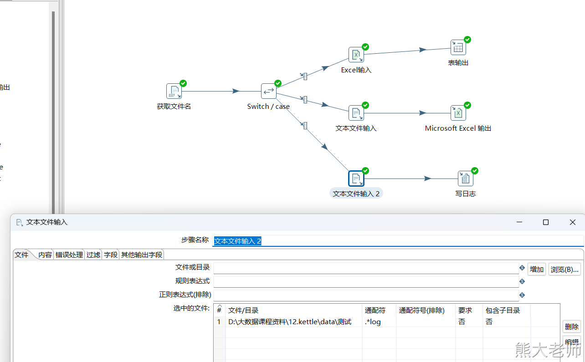585x362 pixels.
Task: Select the .*log wildcard cell
Action: click(x=379, y=322)
